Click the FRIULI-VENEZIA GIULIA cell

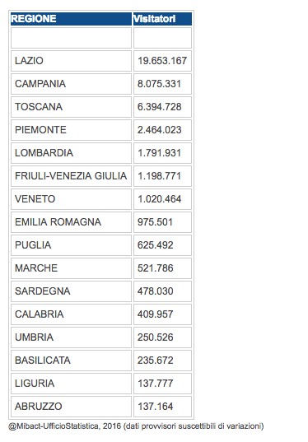coord(71,176)
